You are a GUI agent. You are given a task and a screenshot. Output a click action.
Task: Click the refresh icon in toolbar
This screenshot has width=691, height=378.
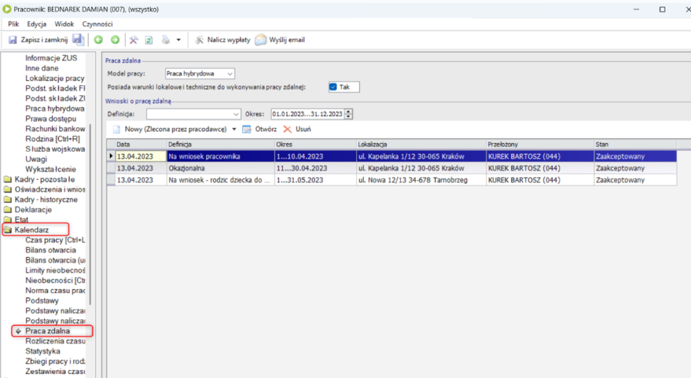[x=148, y=40]
